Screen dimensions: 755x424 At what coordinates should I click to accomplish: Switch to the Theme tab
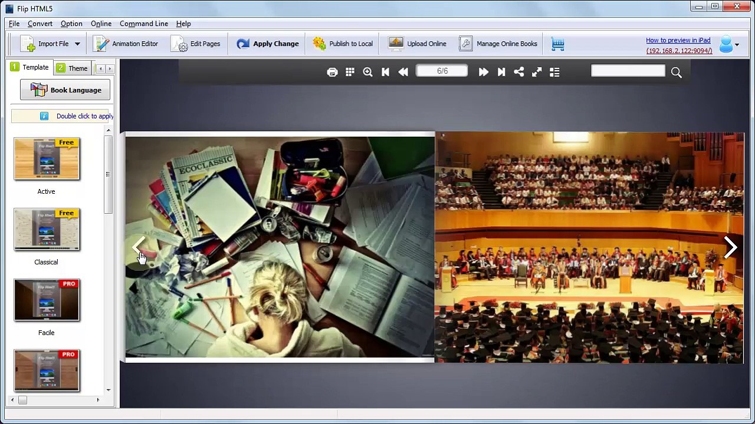72,68
